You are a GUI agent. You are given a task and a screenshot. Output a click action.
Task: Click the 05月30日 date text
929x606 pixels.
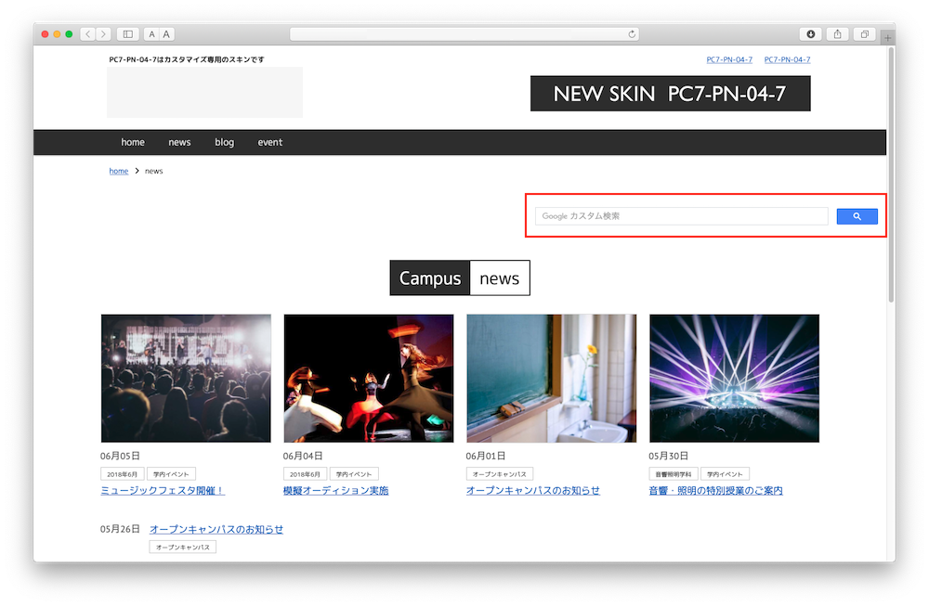(x=668, y=456)
